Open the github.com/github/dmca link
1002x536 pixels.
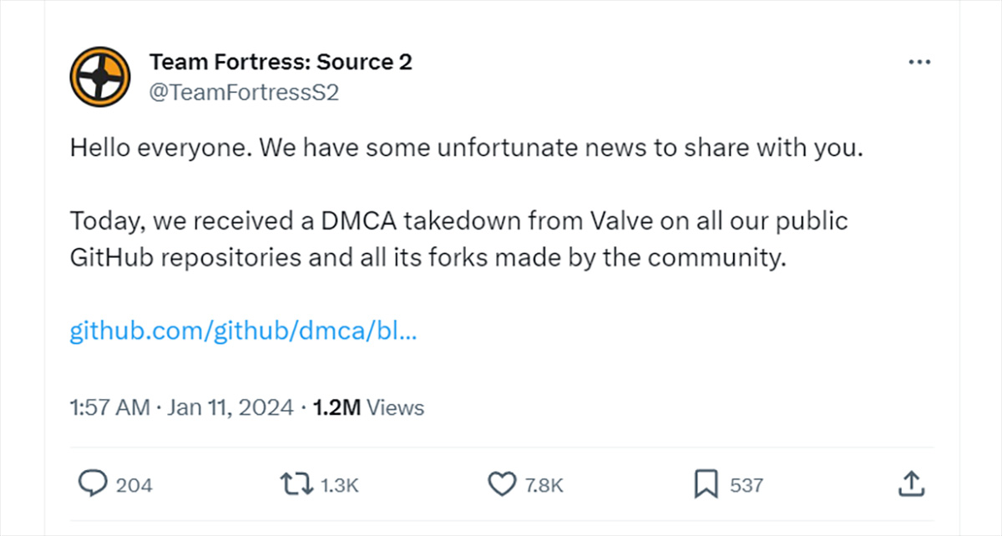pyautogui.click(x=243, y=331)
